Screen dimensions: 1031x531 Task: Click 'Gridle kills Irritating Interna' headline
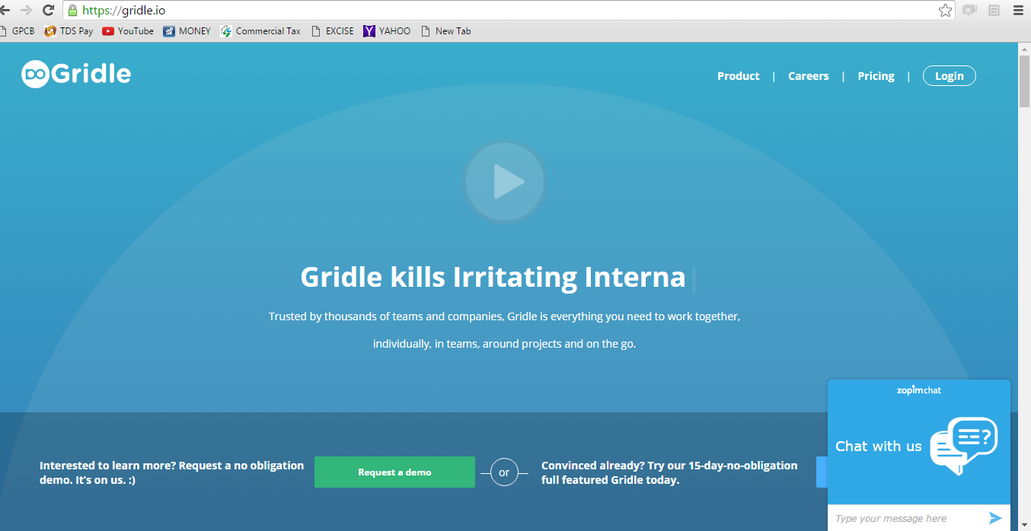point(493,277)
